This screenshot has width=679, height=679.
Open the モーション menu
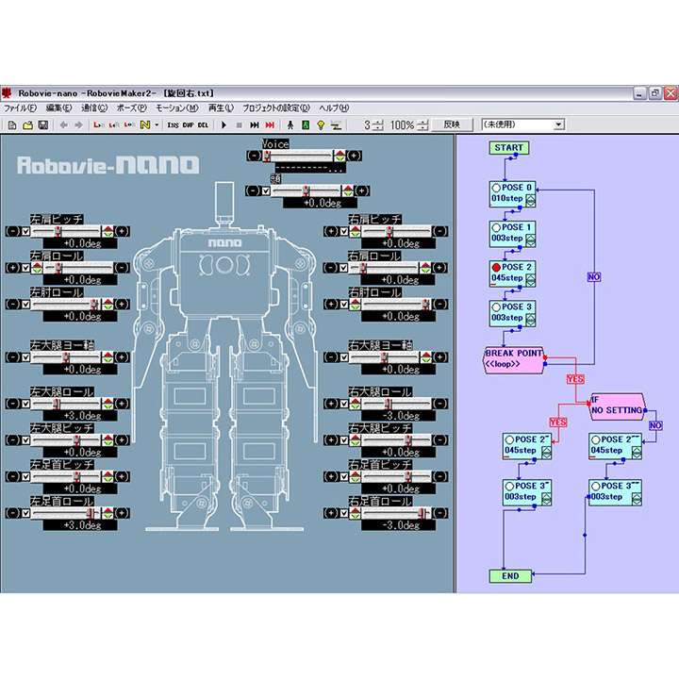(x=178, y=108)
